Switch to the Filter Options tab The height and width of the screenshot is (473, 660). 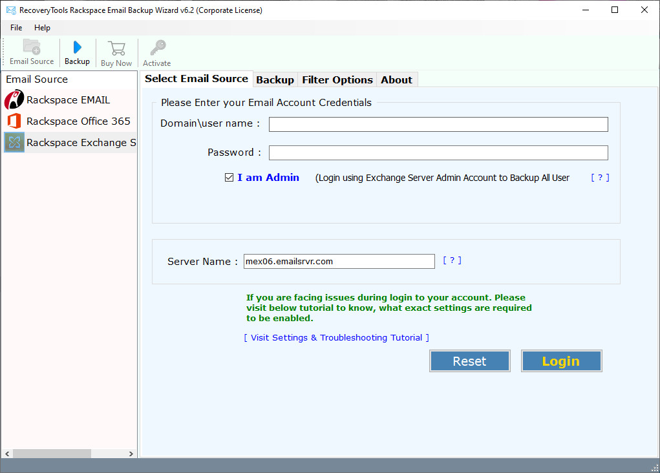tap(337, 80)
